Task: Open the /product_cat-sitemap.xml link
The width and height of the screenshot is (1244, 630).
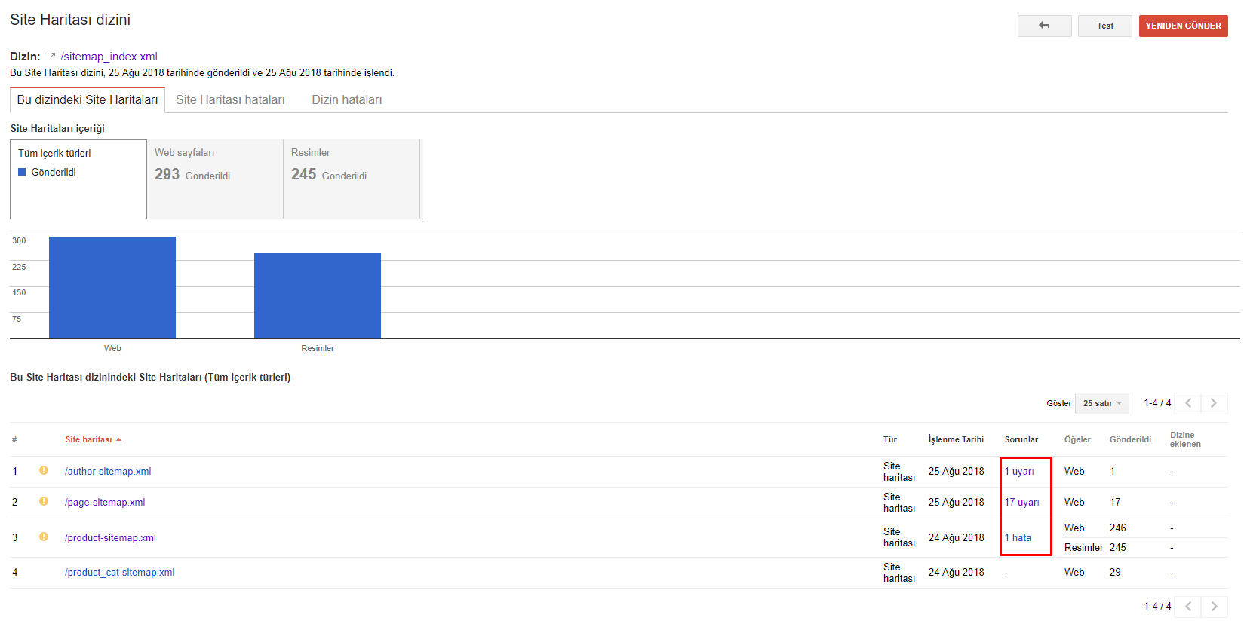Action: pos(119,572)
